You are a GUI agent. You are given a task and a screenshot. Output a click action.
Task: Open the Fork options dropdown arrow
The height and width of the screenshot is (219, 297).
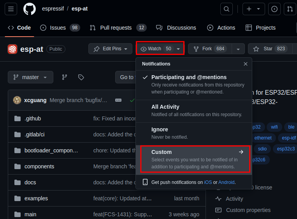click(x=238, y=49)
